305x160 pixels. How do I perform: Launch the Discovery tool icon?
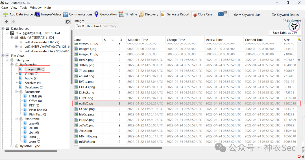(x=141, y=14)
